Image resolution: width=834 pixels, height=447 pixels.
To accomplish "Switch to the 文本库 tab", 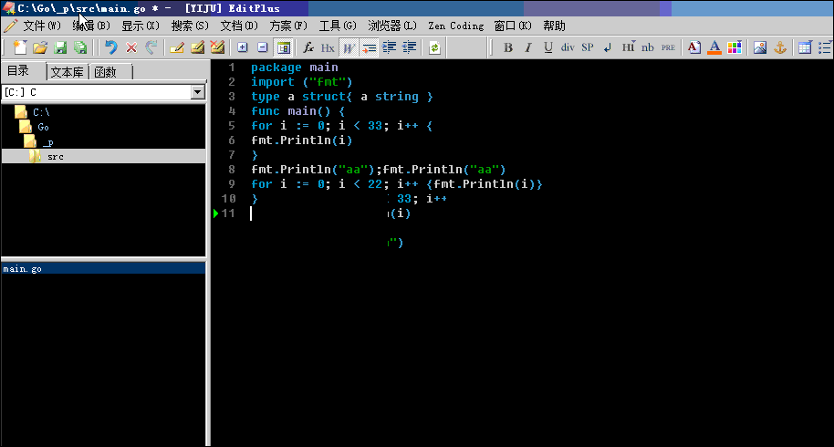I will pos(67,72).
